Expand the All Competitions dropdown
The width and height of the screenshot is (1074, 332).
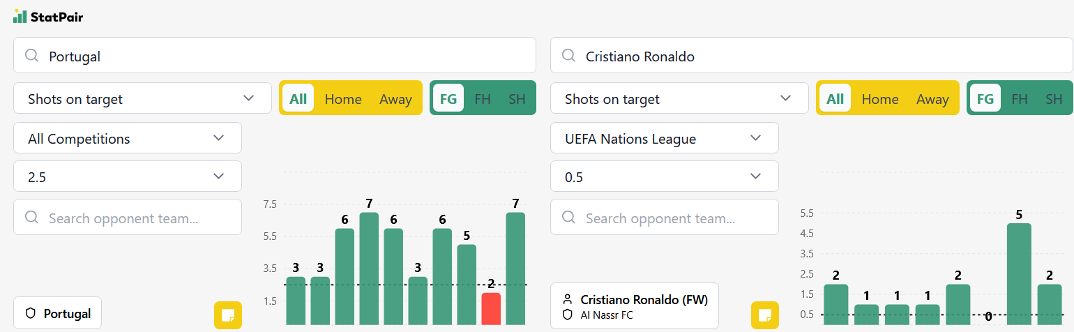(128, 138)
